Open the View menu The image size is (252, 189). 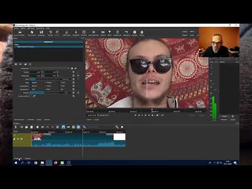pos(31,28)
